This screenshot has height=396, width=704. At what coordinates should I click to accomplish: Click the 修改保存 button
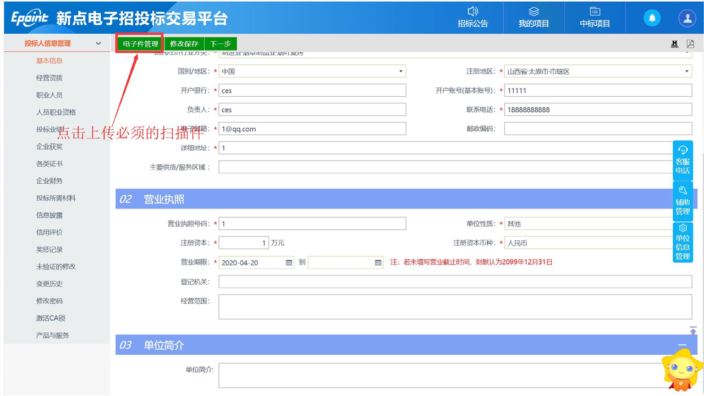point(184,44)
